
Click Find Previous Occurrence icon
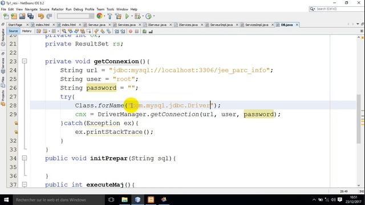coord(70,31)
